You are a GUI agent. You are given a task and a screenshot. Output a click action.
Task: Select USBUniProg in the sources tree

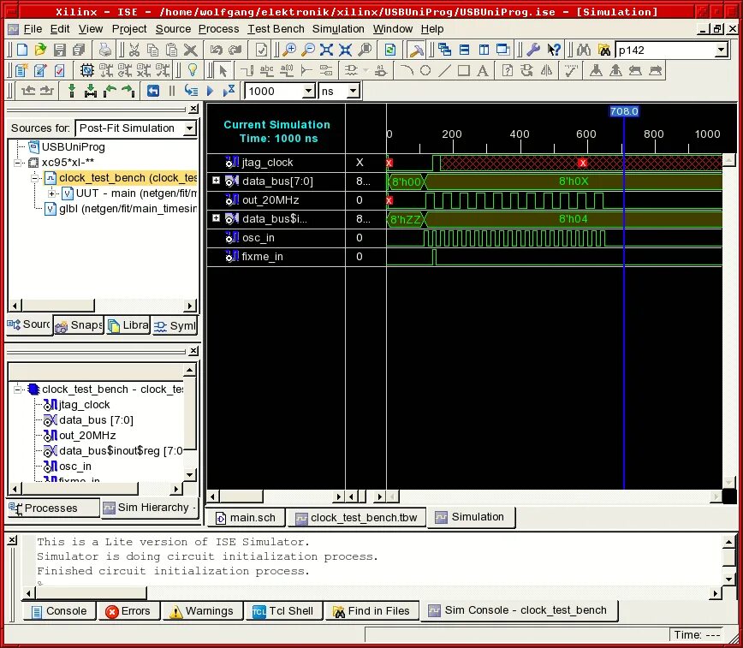point(73,147)
